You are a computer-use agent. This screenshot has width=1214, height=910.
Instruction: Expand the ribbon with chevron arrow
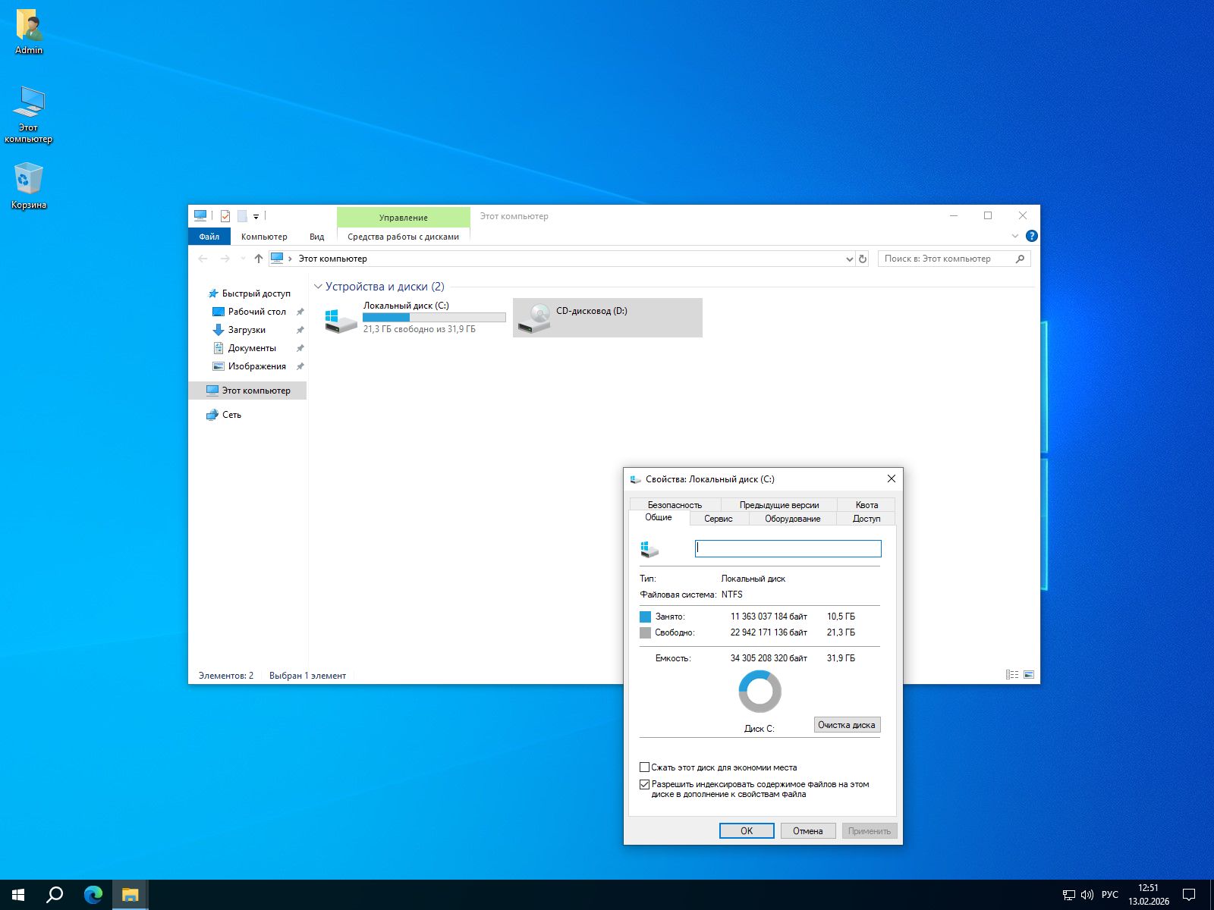tap(1014, 236)
